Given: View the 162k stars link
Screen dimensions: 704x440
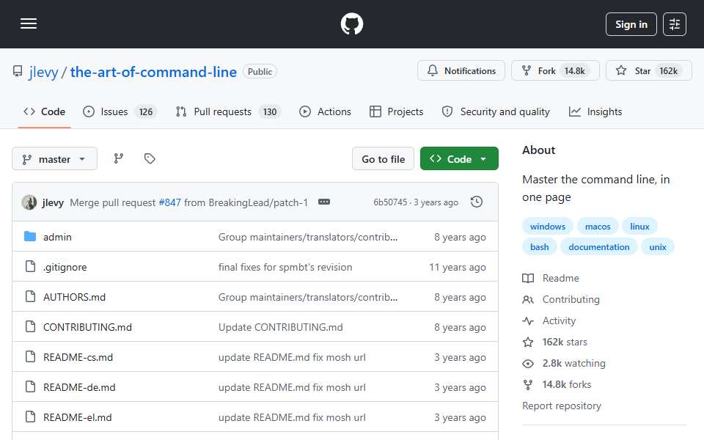Looking at the screenshot, I should coord(555,342).
